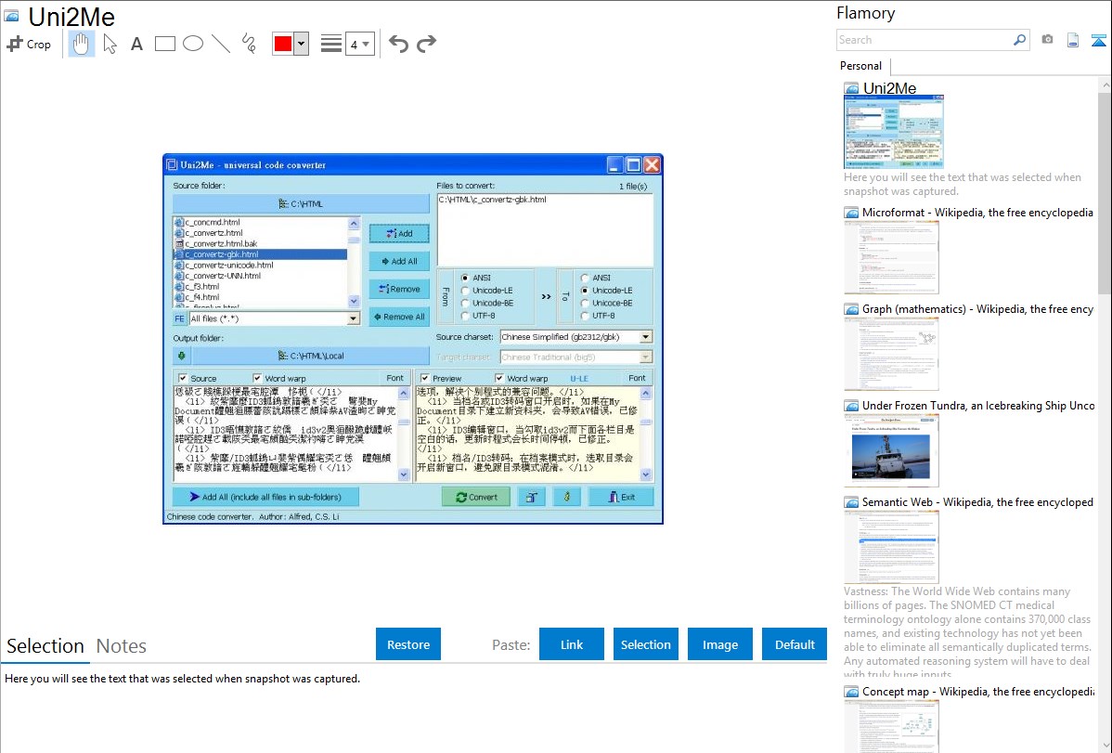Click the line thickness icon
Viewport: 1112px width, 753px height.
331,44
